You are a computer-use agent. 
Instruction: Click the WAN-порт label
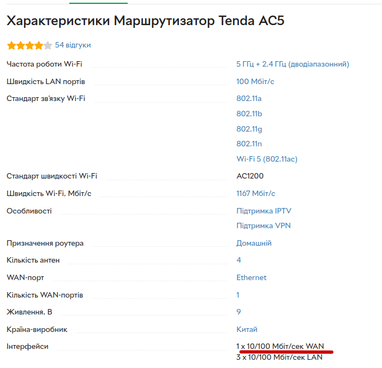(25, 277)
